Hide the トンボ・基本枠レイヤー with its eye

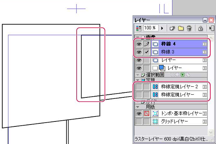click(139, 113)
